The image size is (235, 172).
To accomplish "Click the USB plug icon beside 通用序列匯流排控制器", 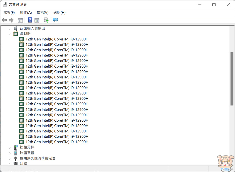I will (15, 158).
